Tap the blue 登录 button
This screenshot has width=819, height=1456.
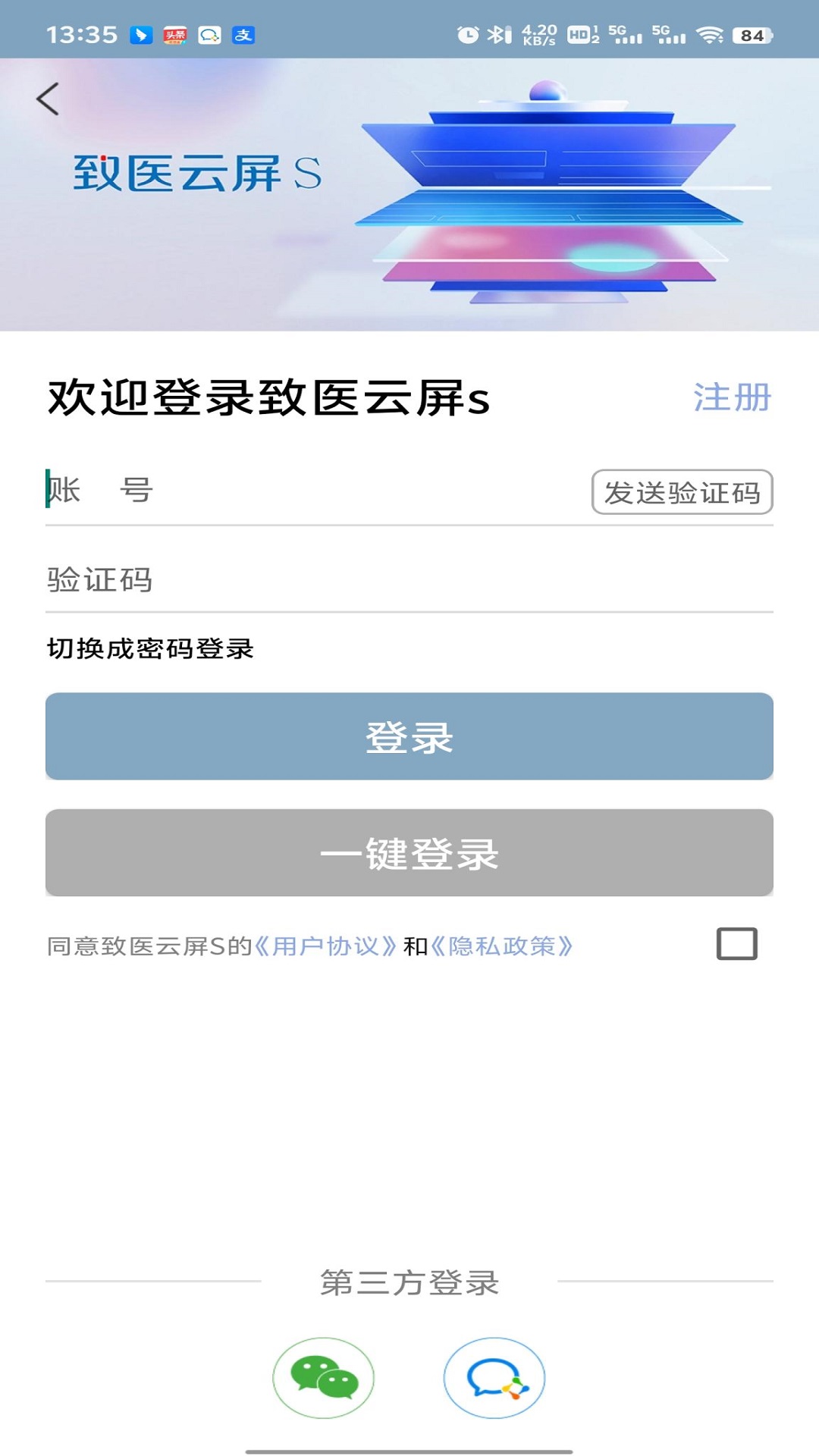409,736
